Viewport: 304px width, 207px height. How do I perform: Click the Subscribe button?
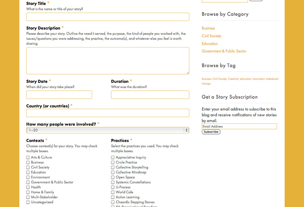pos(211,132)
